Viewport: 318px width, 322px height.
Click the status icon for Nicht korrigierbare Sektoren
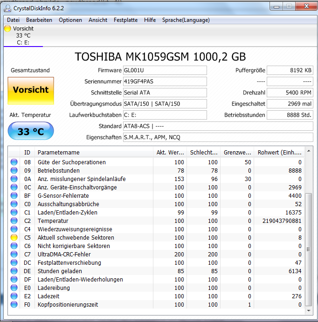14,246
